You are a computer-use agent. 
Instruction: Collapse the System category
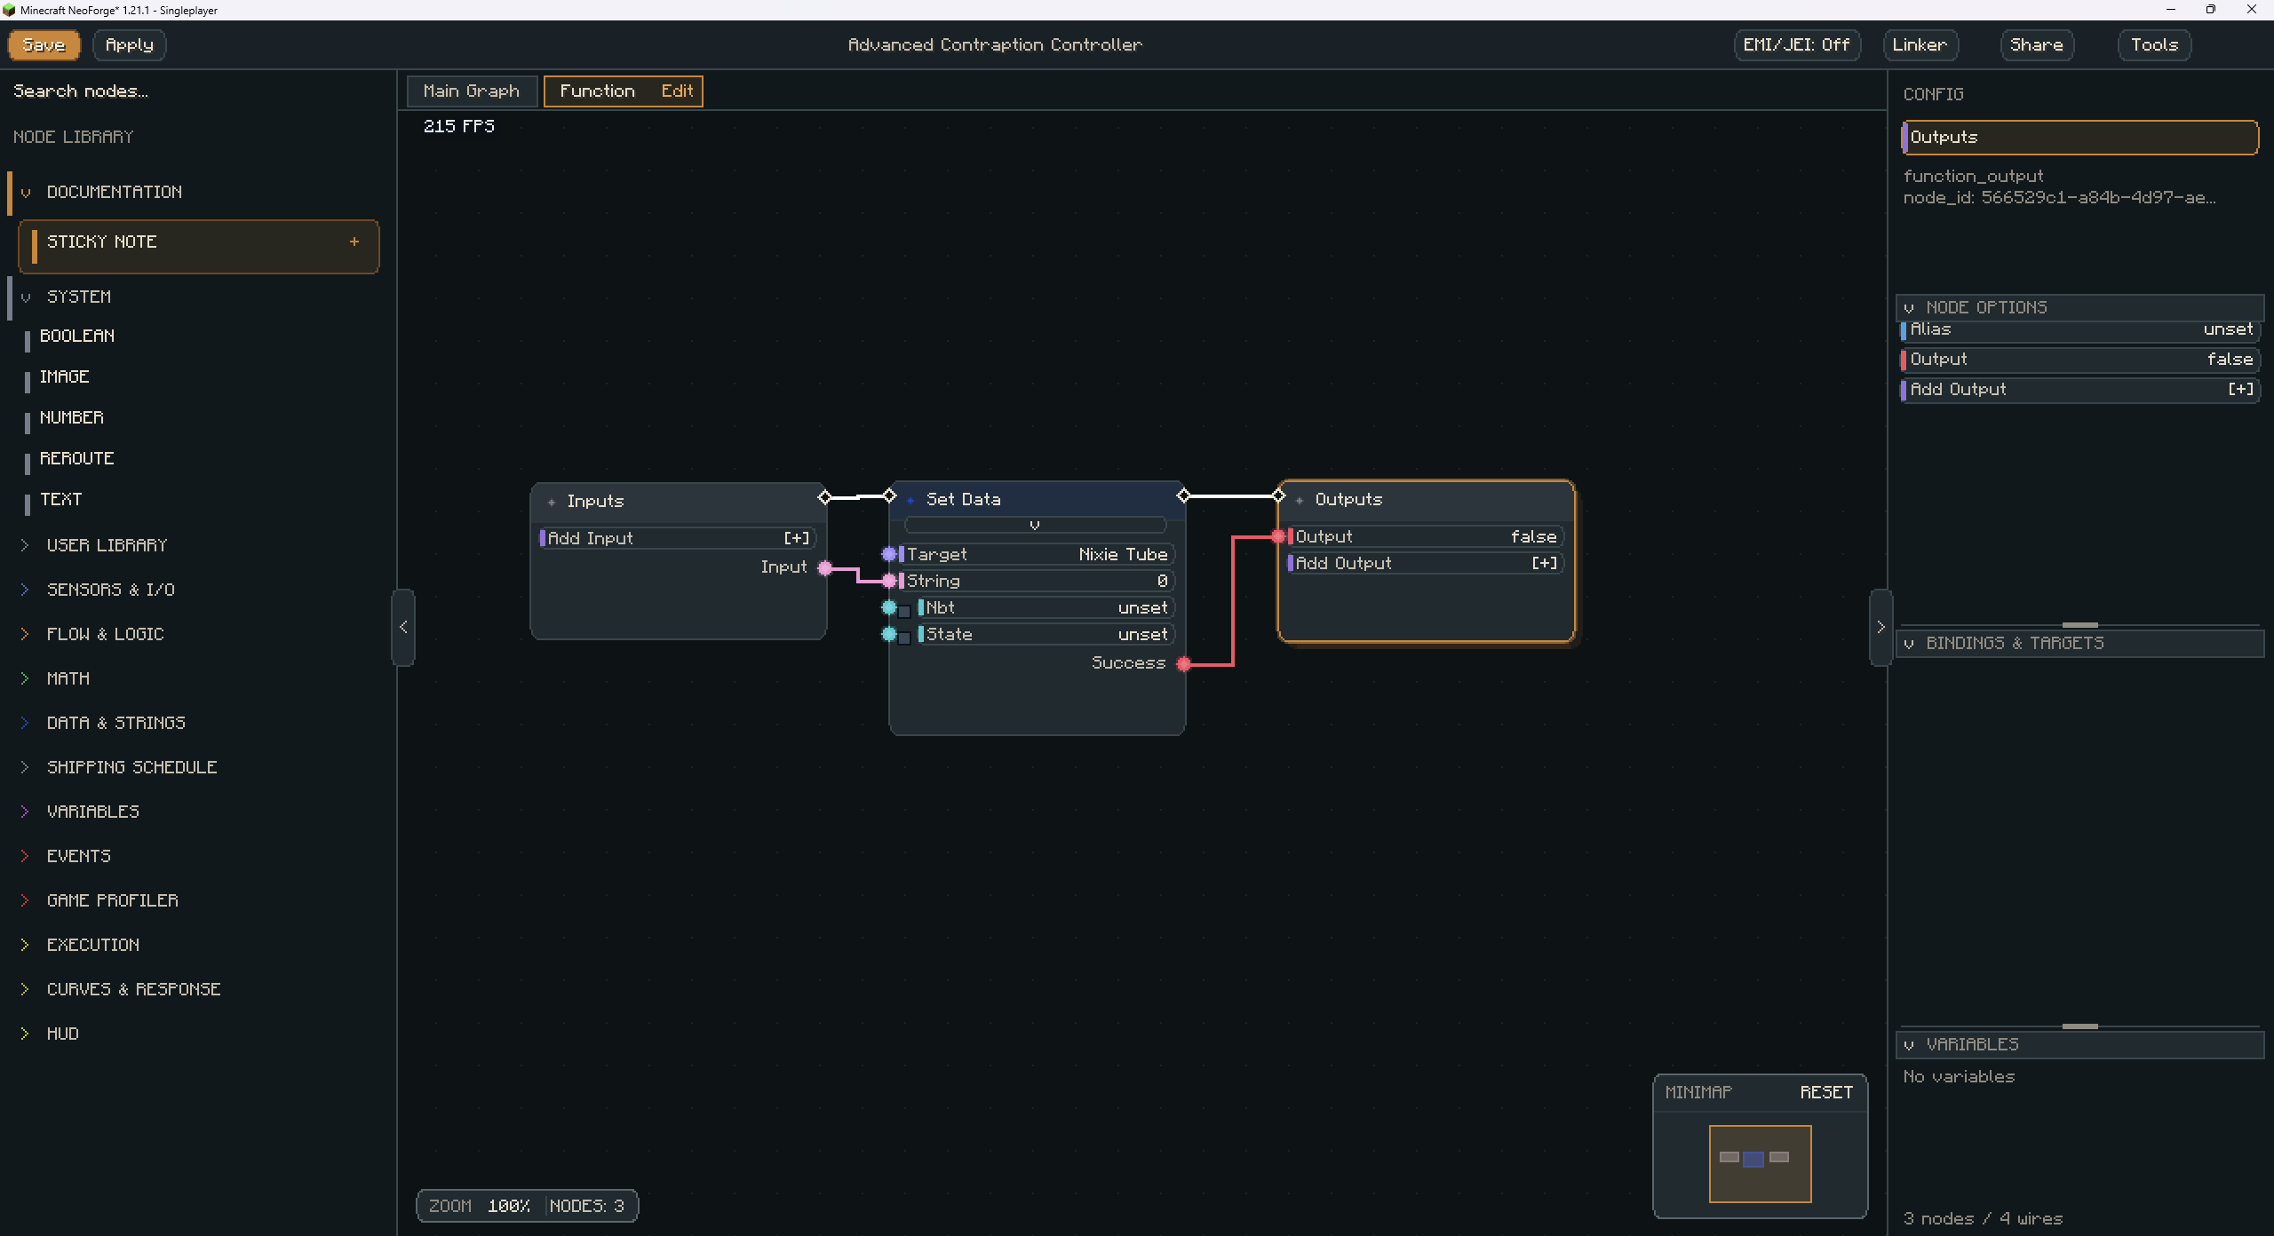[x=26, y=297]
